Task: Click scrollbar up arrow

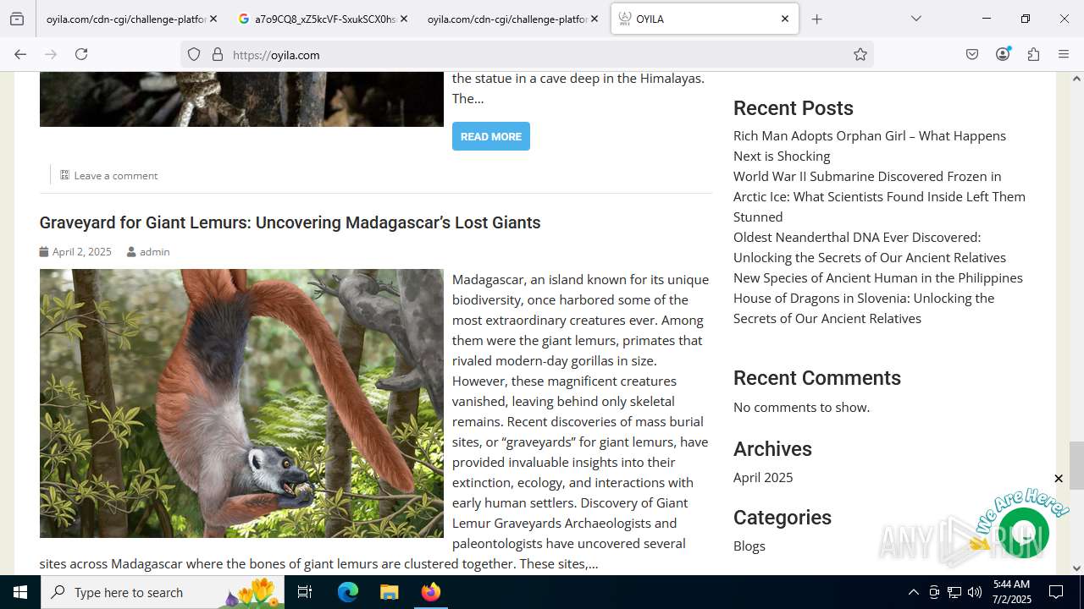Action: [1076, 79]
